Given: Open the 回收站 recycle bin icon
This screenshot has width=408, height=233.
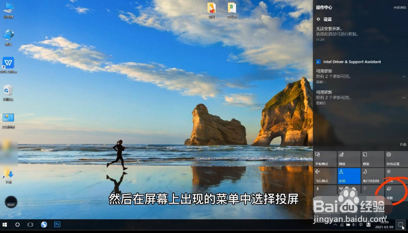Looking at the screenshot, I should click(x=8, y=93).
